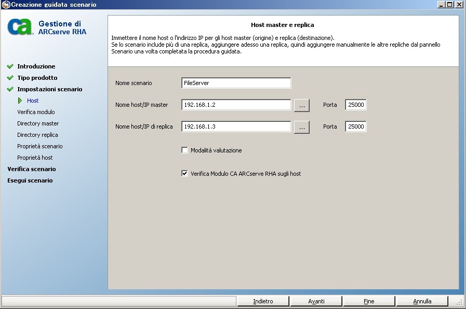Image resolution: width=466 pixels, height=309 pixels.
Task: Click the master Porta field
Action: (356, 105)
